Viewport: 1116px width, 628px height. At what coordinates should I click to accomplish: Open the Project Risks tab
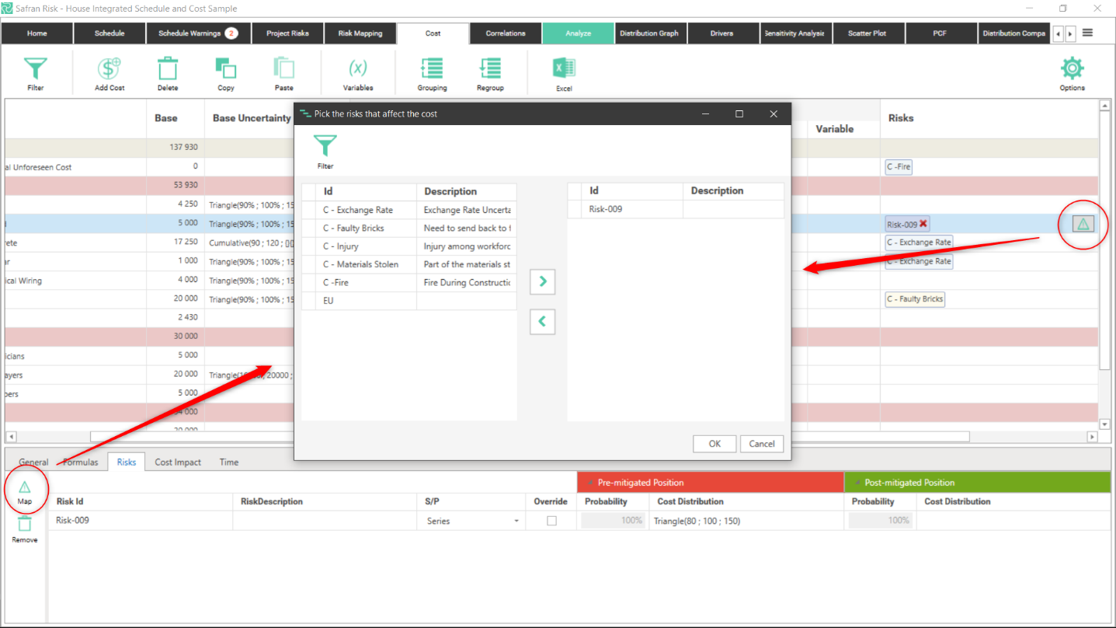[288, 33]
